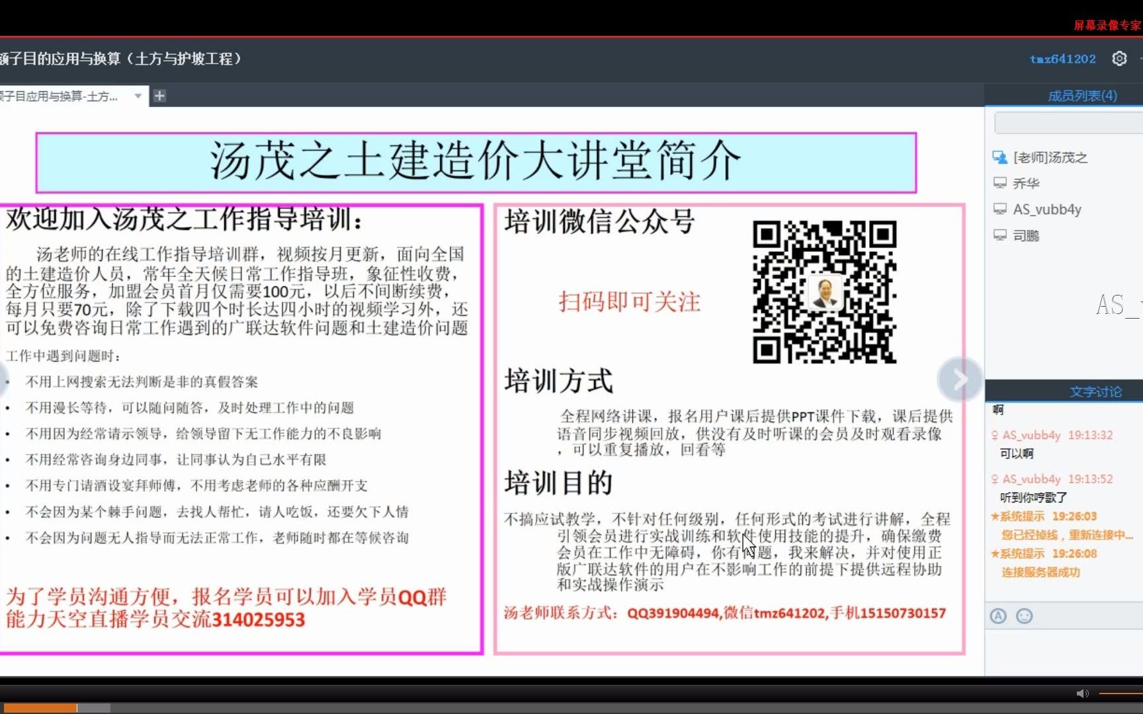Click the 乔华 monitor icon

tap(999, 183)
